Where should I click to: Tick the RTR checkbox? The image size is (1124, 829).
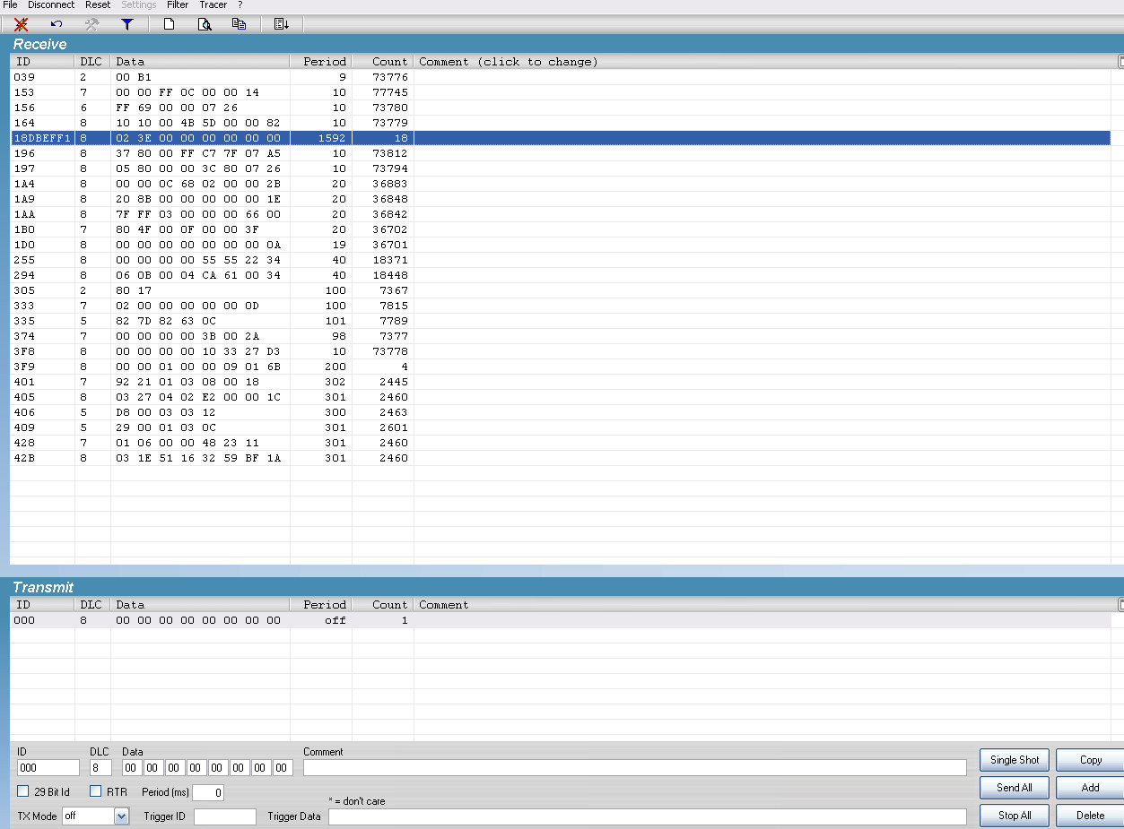point(95,791)
